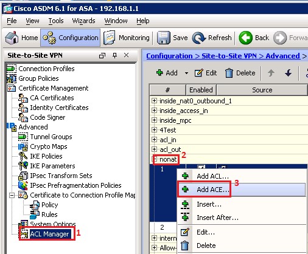308x254 pixels.
Task: Expand the acl_out ACL
Action: coord(155,149)
